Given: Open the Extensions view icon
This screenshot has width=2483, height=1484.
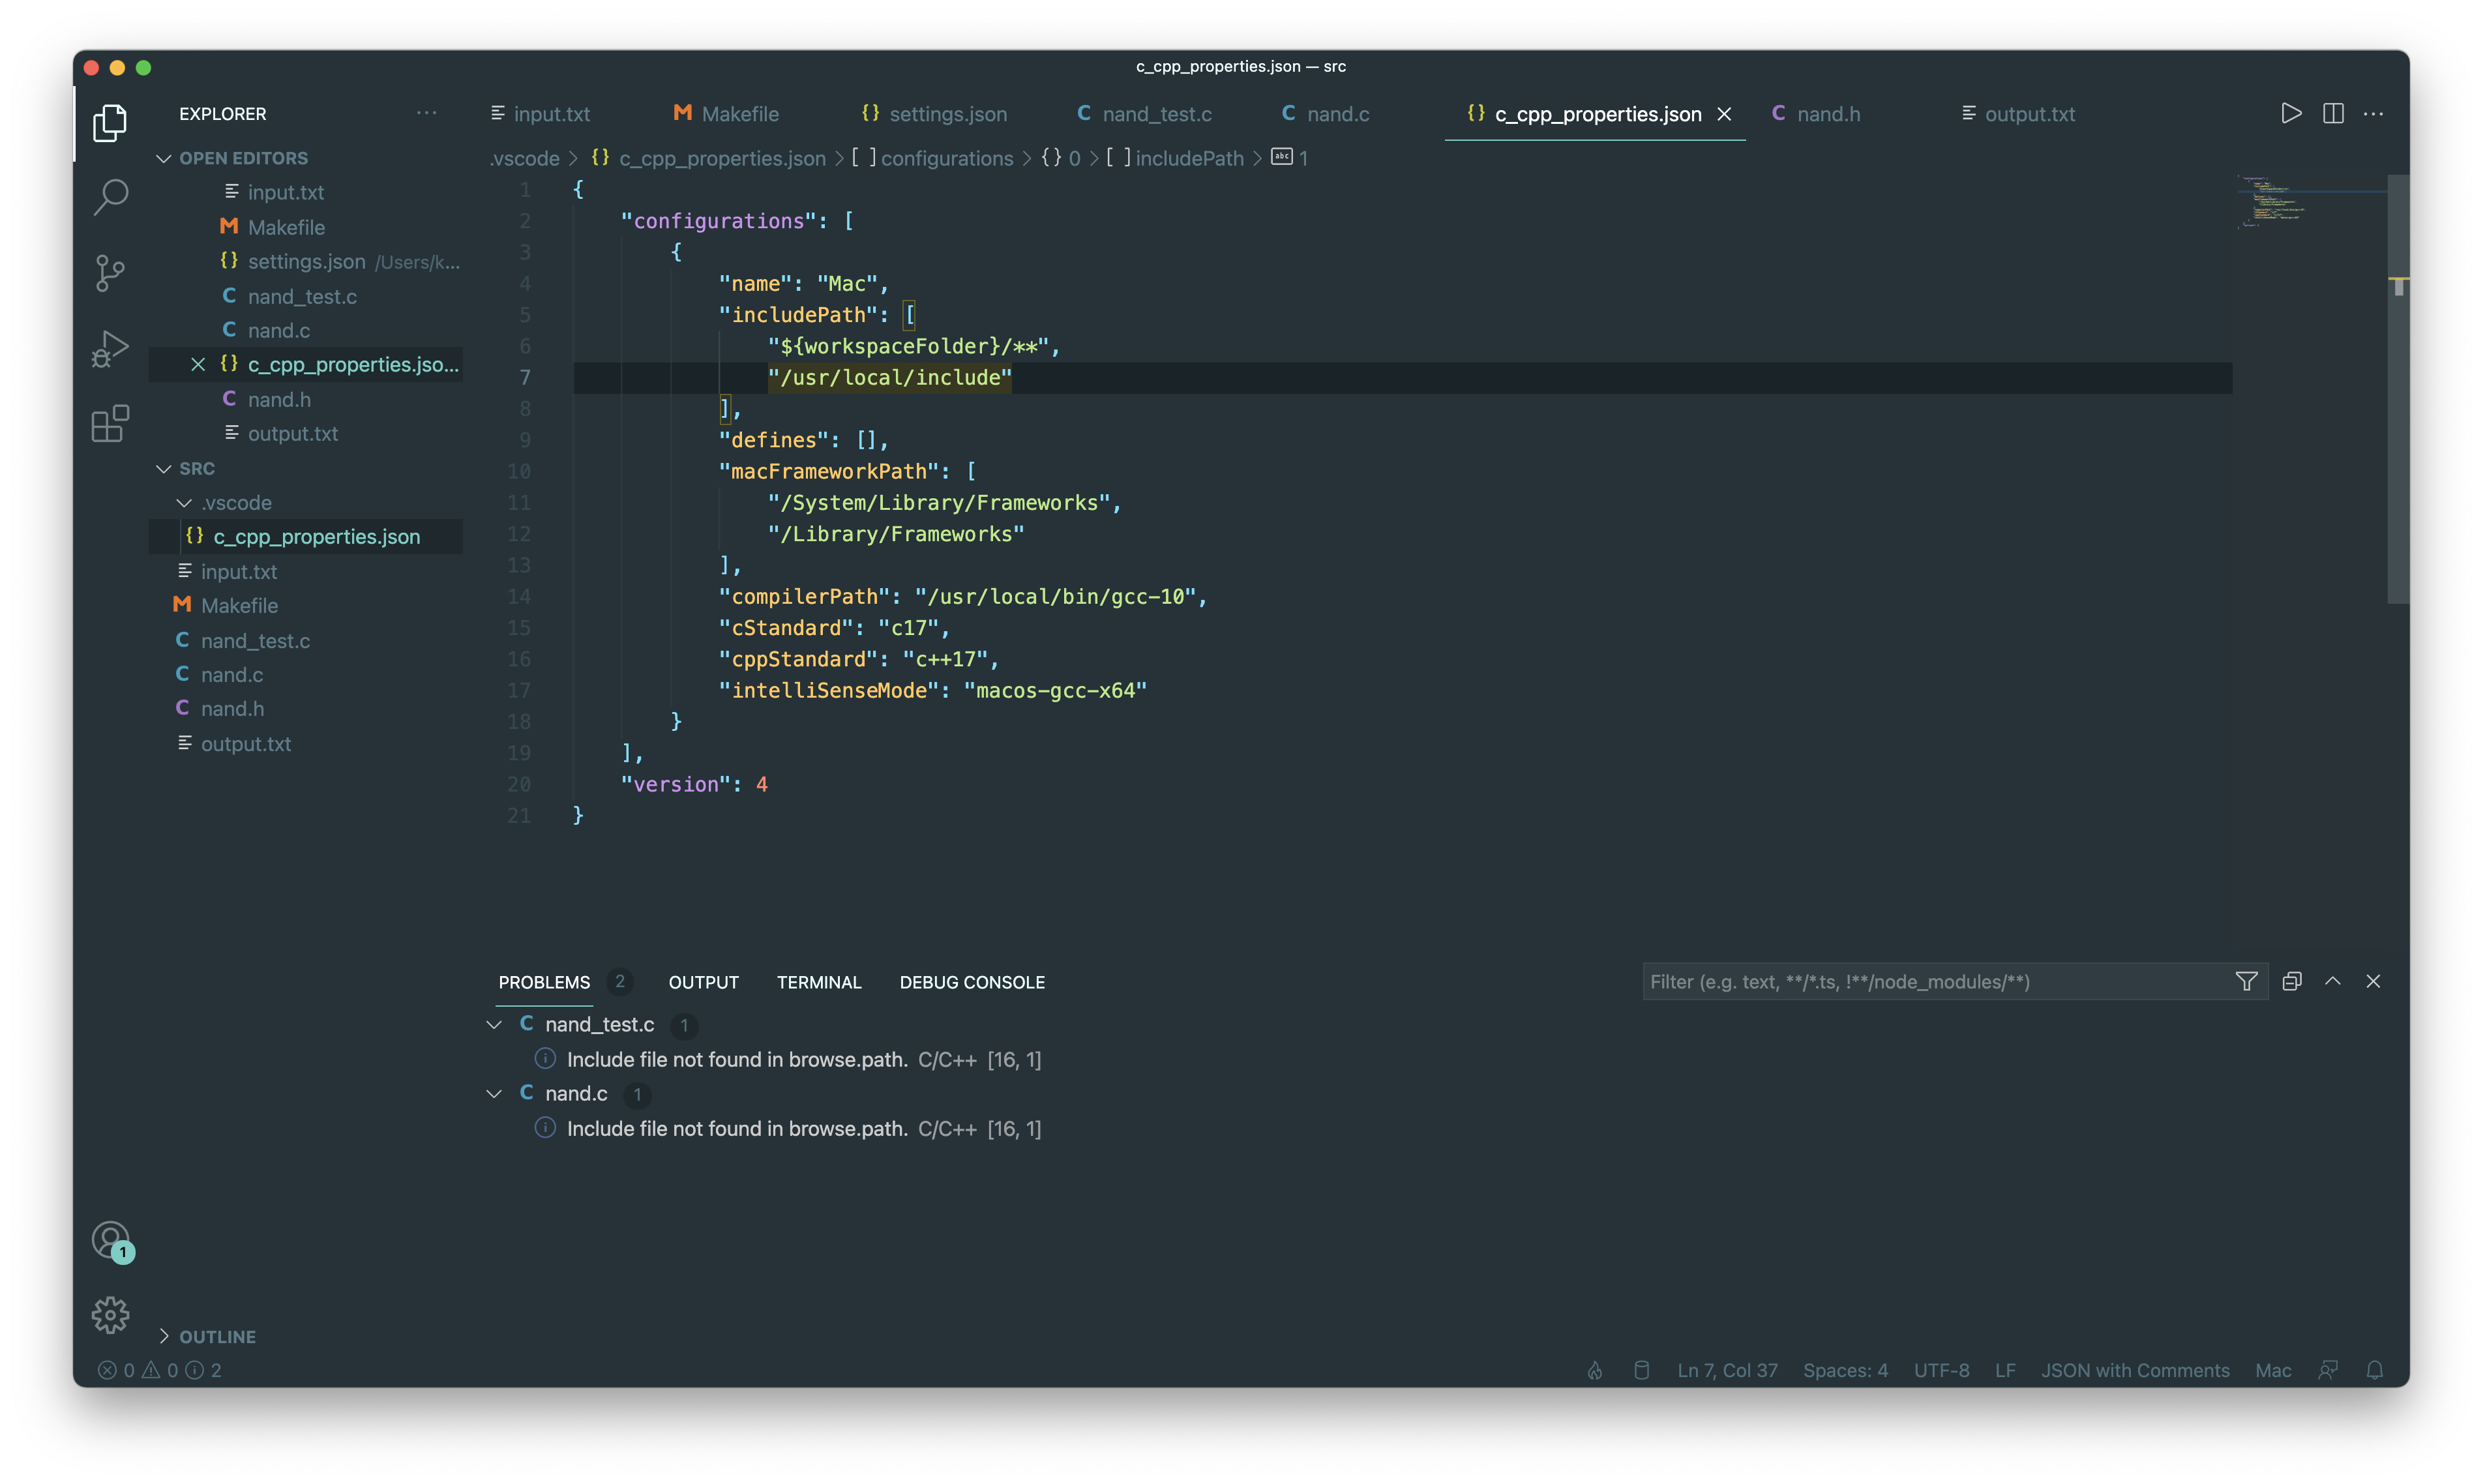Looking at the screenshot, I should (x=110, y=424).
